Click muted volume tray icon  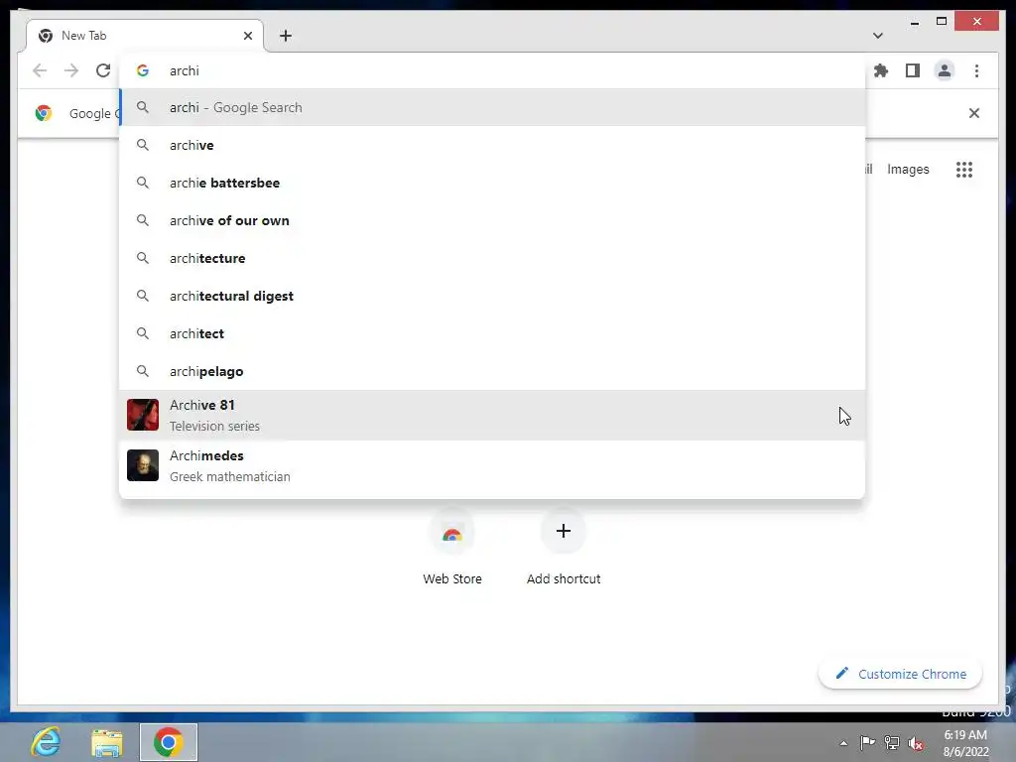pos(916,743)
